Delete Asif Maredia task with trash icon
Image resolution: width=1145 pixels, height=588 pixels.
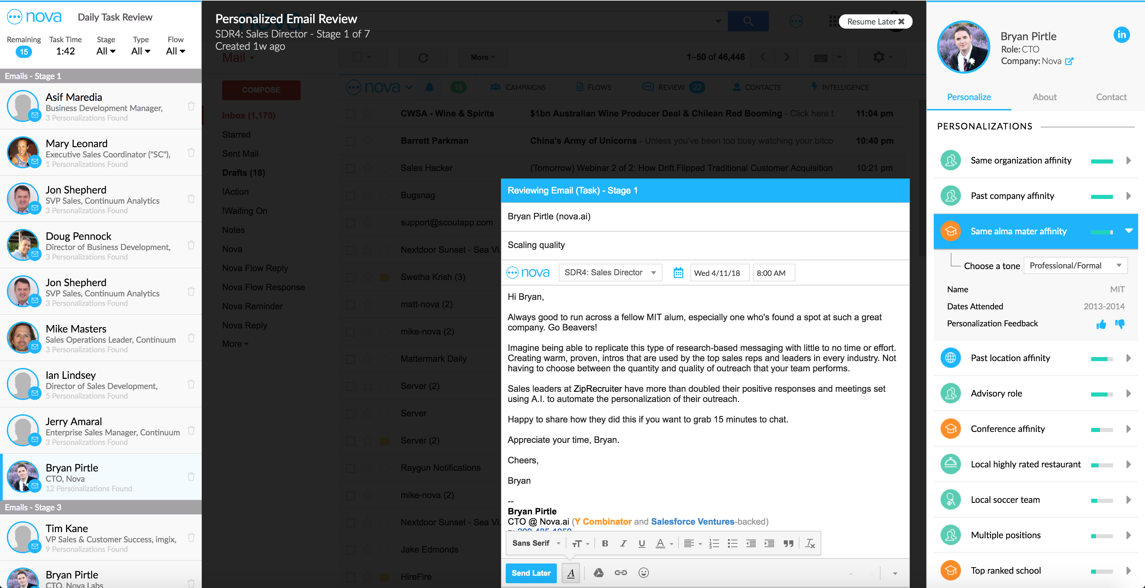pos(191,106)
